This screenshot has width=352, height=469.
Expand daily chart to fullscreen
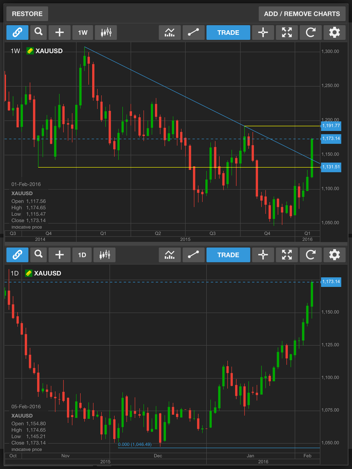287,255
